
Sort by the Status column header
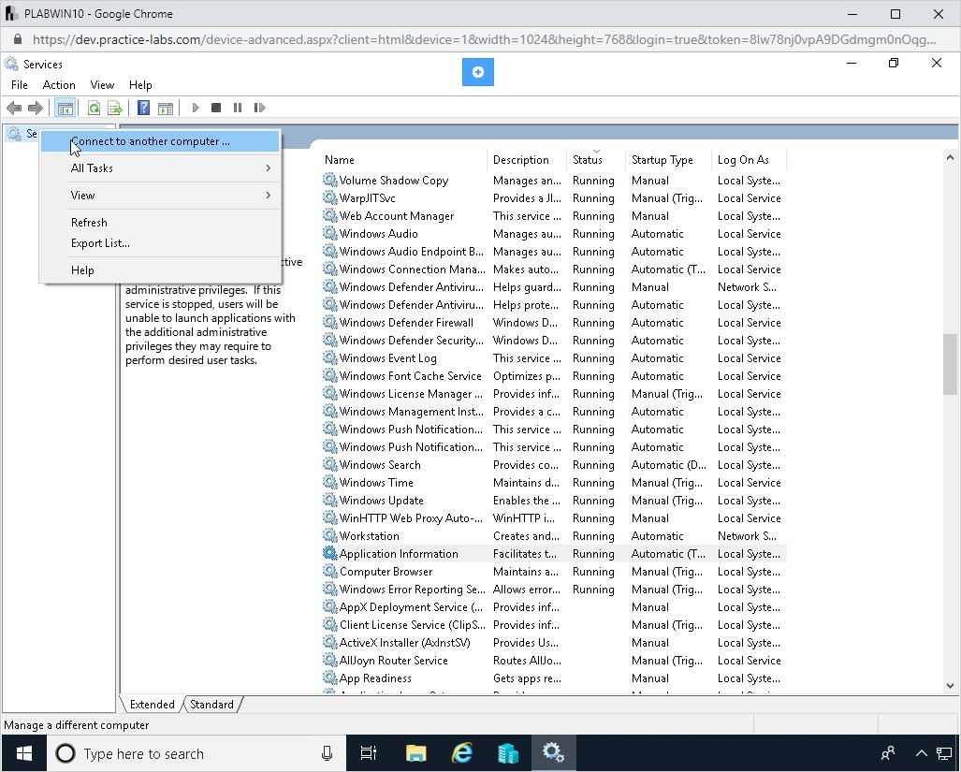click(596, 160)
